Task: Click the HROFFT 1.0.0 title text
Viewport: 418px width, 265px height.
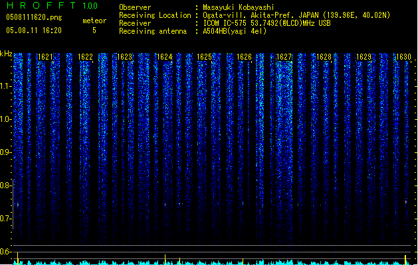Action: click(x=52, y=5)
